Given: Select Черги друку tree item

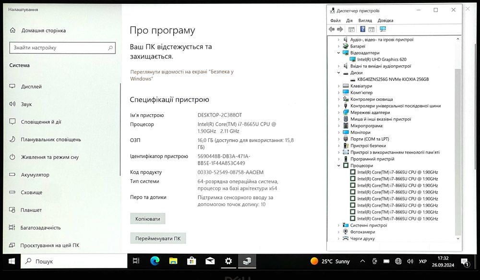Looking at the screenshot, I should (362, 239).
